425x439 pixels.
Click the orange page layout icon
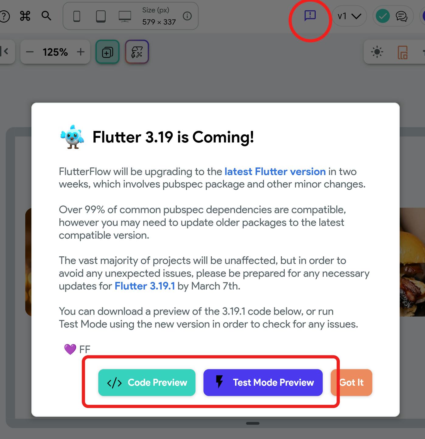pos(402,52)
